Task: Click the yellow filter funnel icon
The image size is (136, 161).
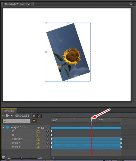Action: 34,121
